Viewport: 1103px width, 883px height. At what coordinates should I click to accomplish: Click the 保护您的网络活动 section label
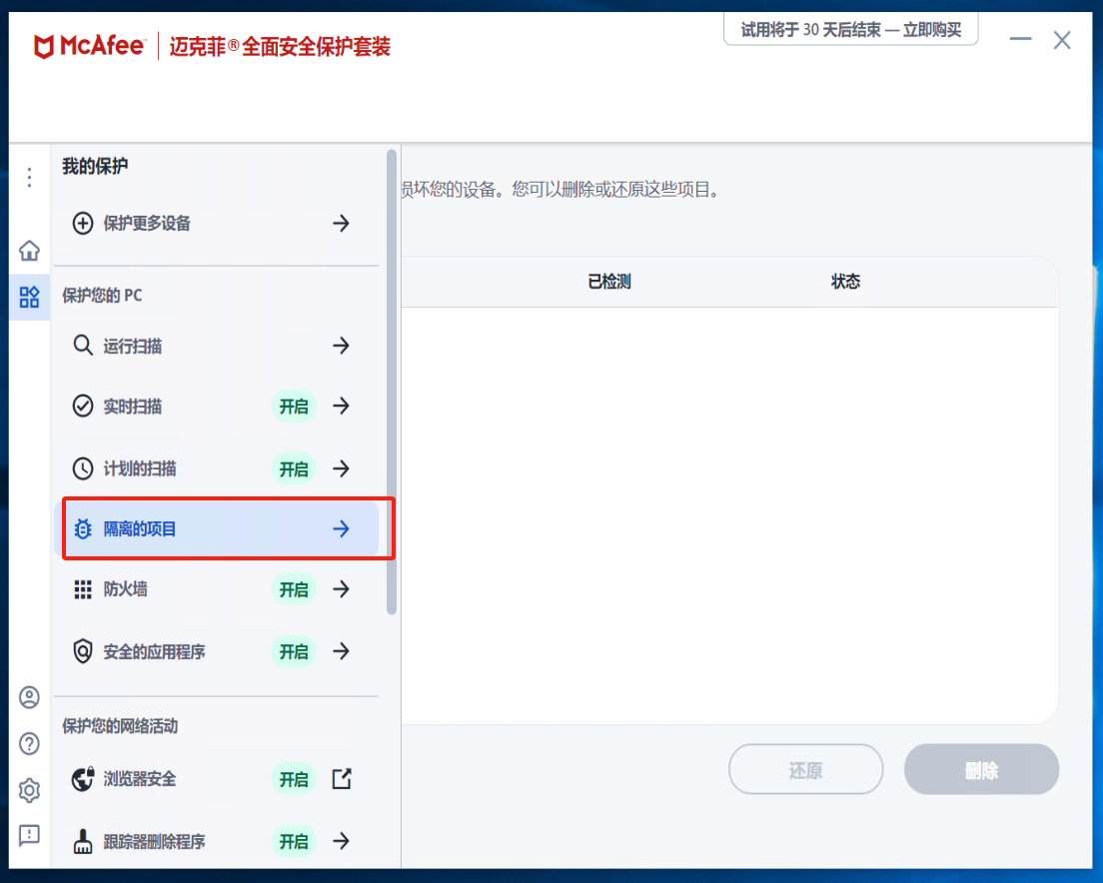[x=120, y=726]
